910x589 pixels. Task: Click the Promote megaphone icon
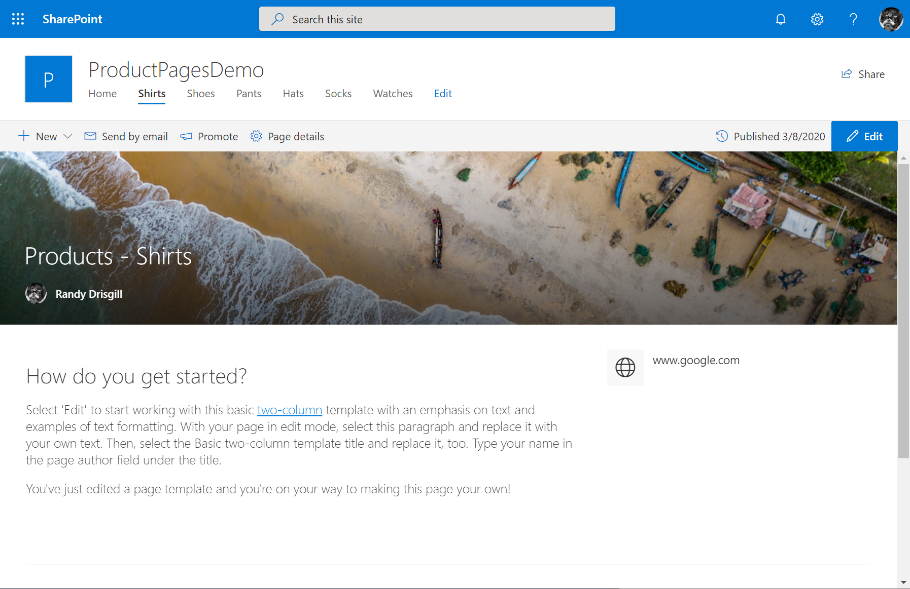[x=186, y=136]
